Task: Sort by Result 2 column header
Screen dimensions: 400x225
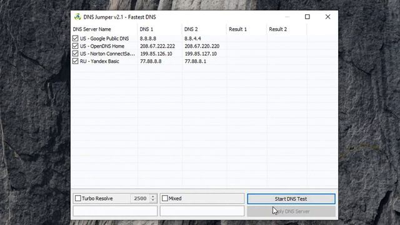Action: click(x=287, y=29)
